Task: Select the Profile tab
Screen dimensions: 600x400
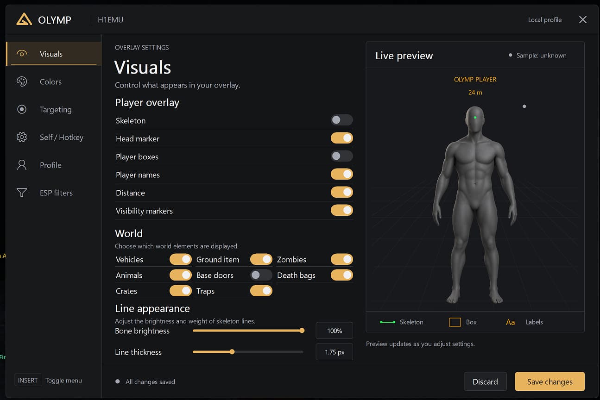Action: (54, 165)
